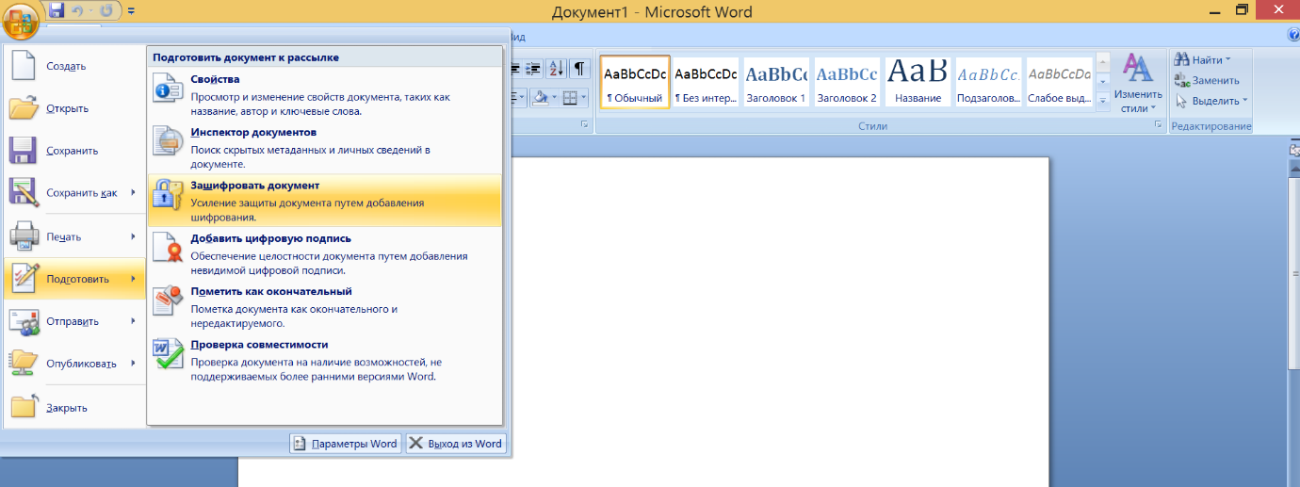
Task: Open the borders dropdown arrow
Action: [584, 97]
